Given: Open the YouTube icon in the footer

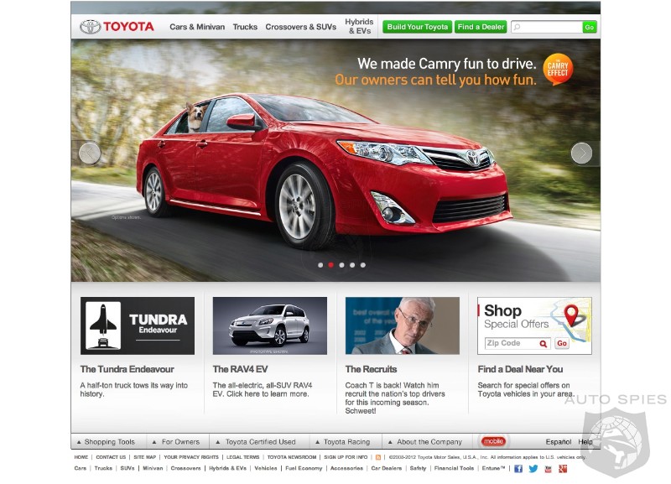Looking at the screenshot, I should click(x=549, y=469).
